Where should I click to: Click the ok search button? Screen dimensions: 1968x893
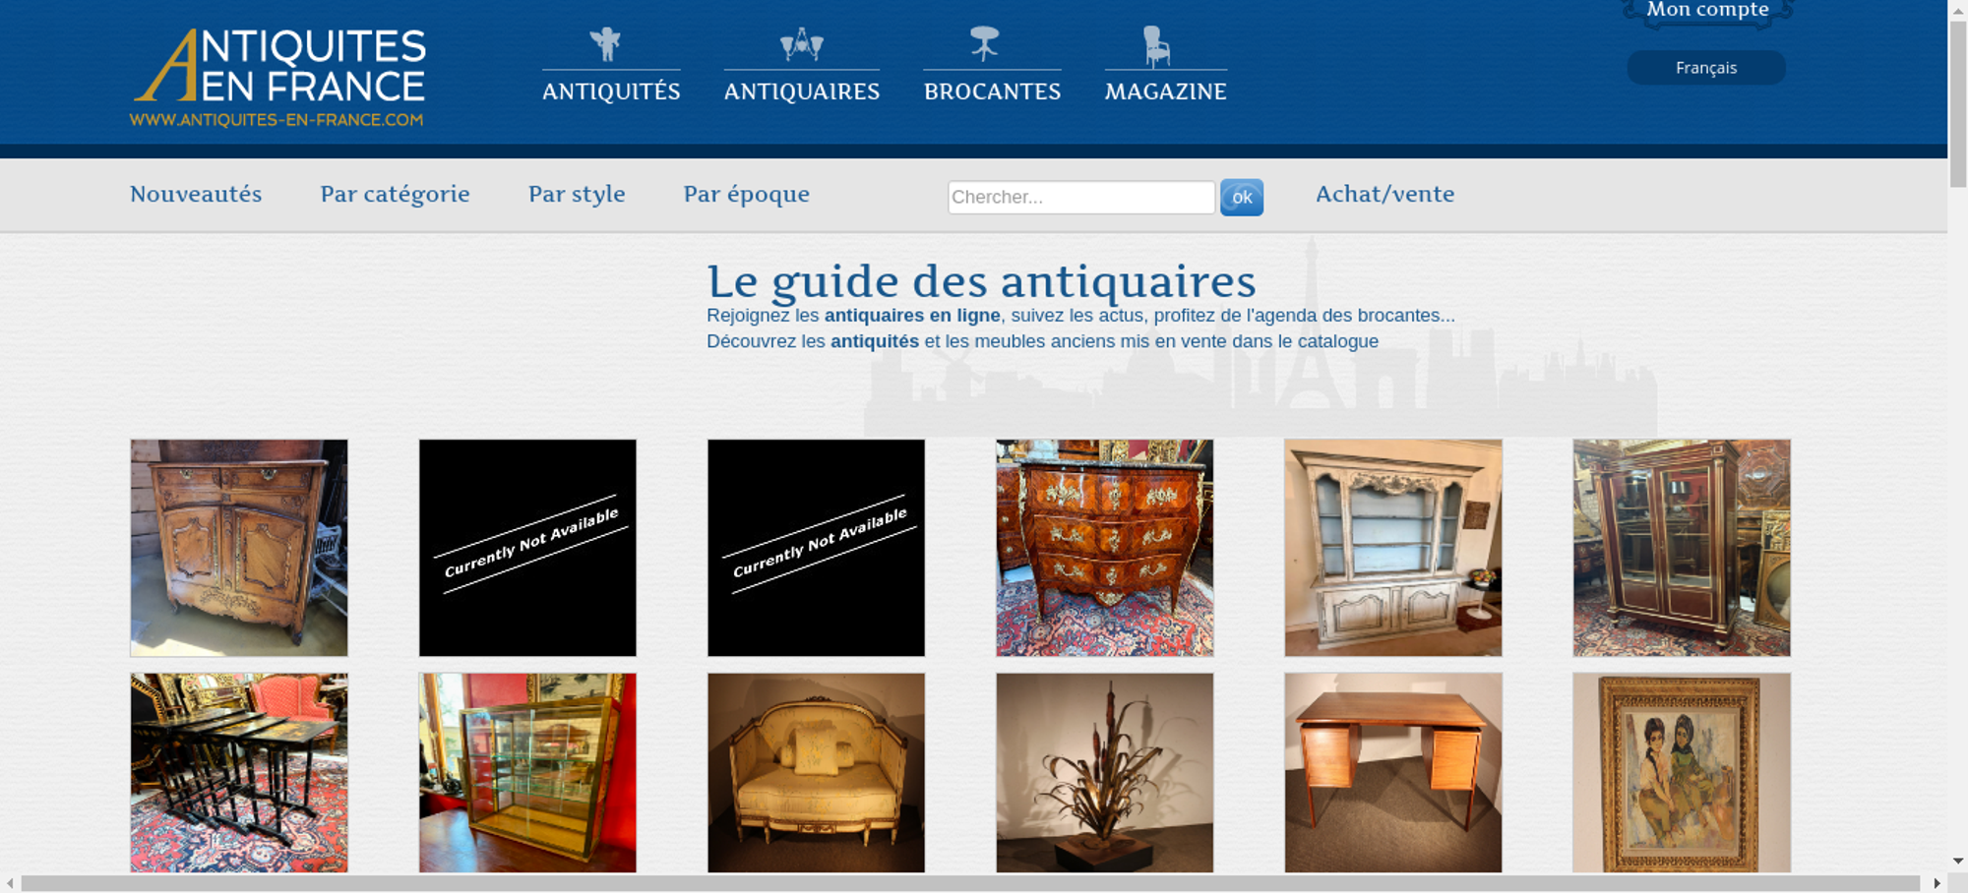tap(1242, 198)
